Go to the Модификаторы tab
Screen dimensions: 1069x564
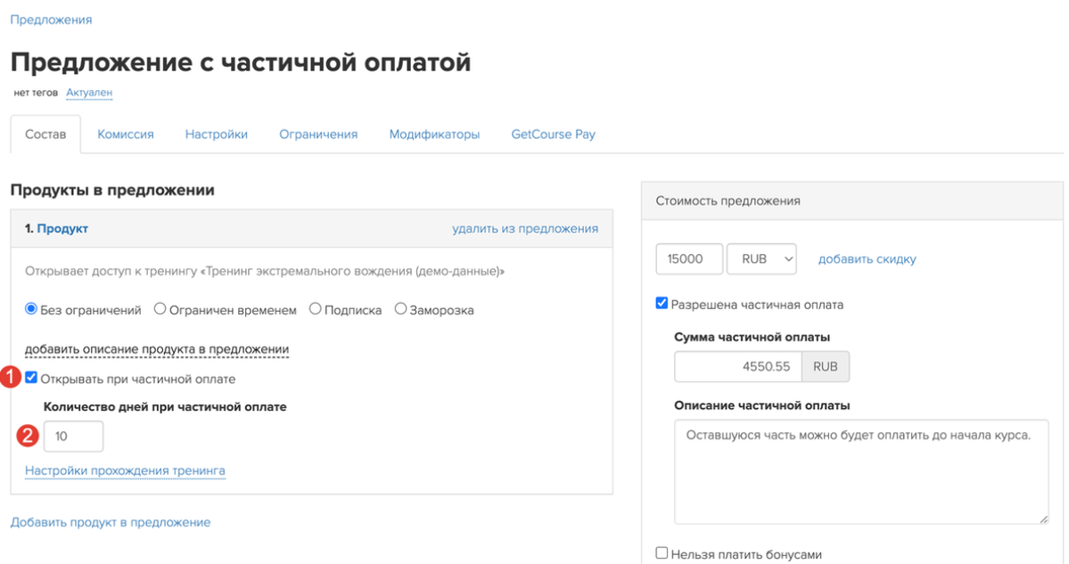pyautogui.click(x=434, y=135)
